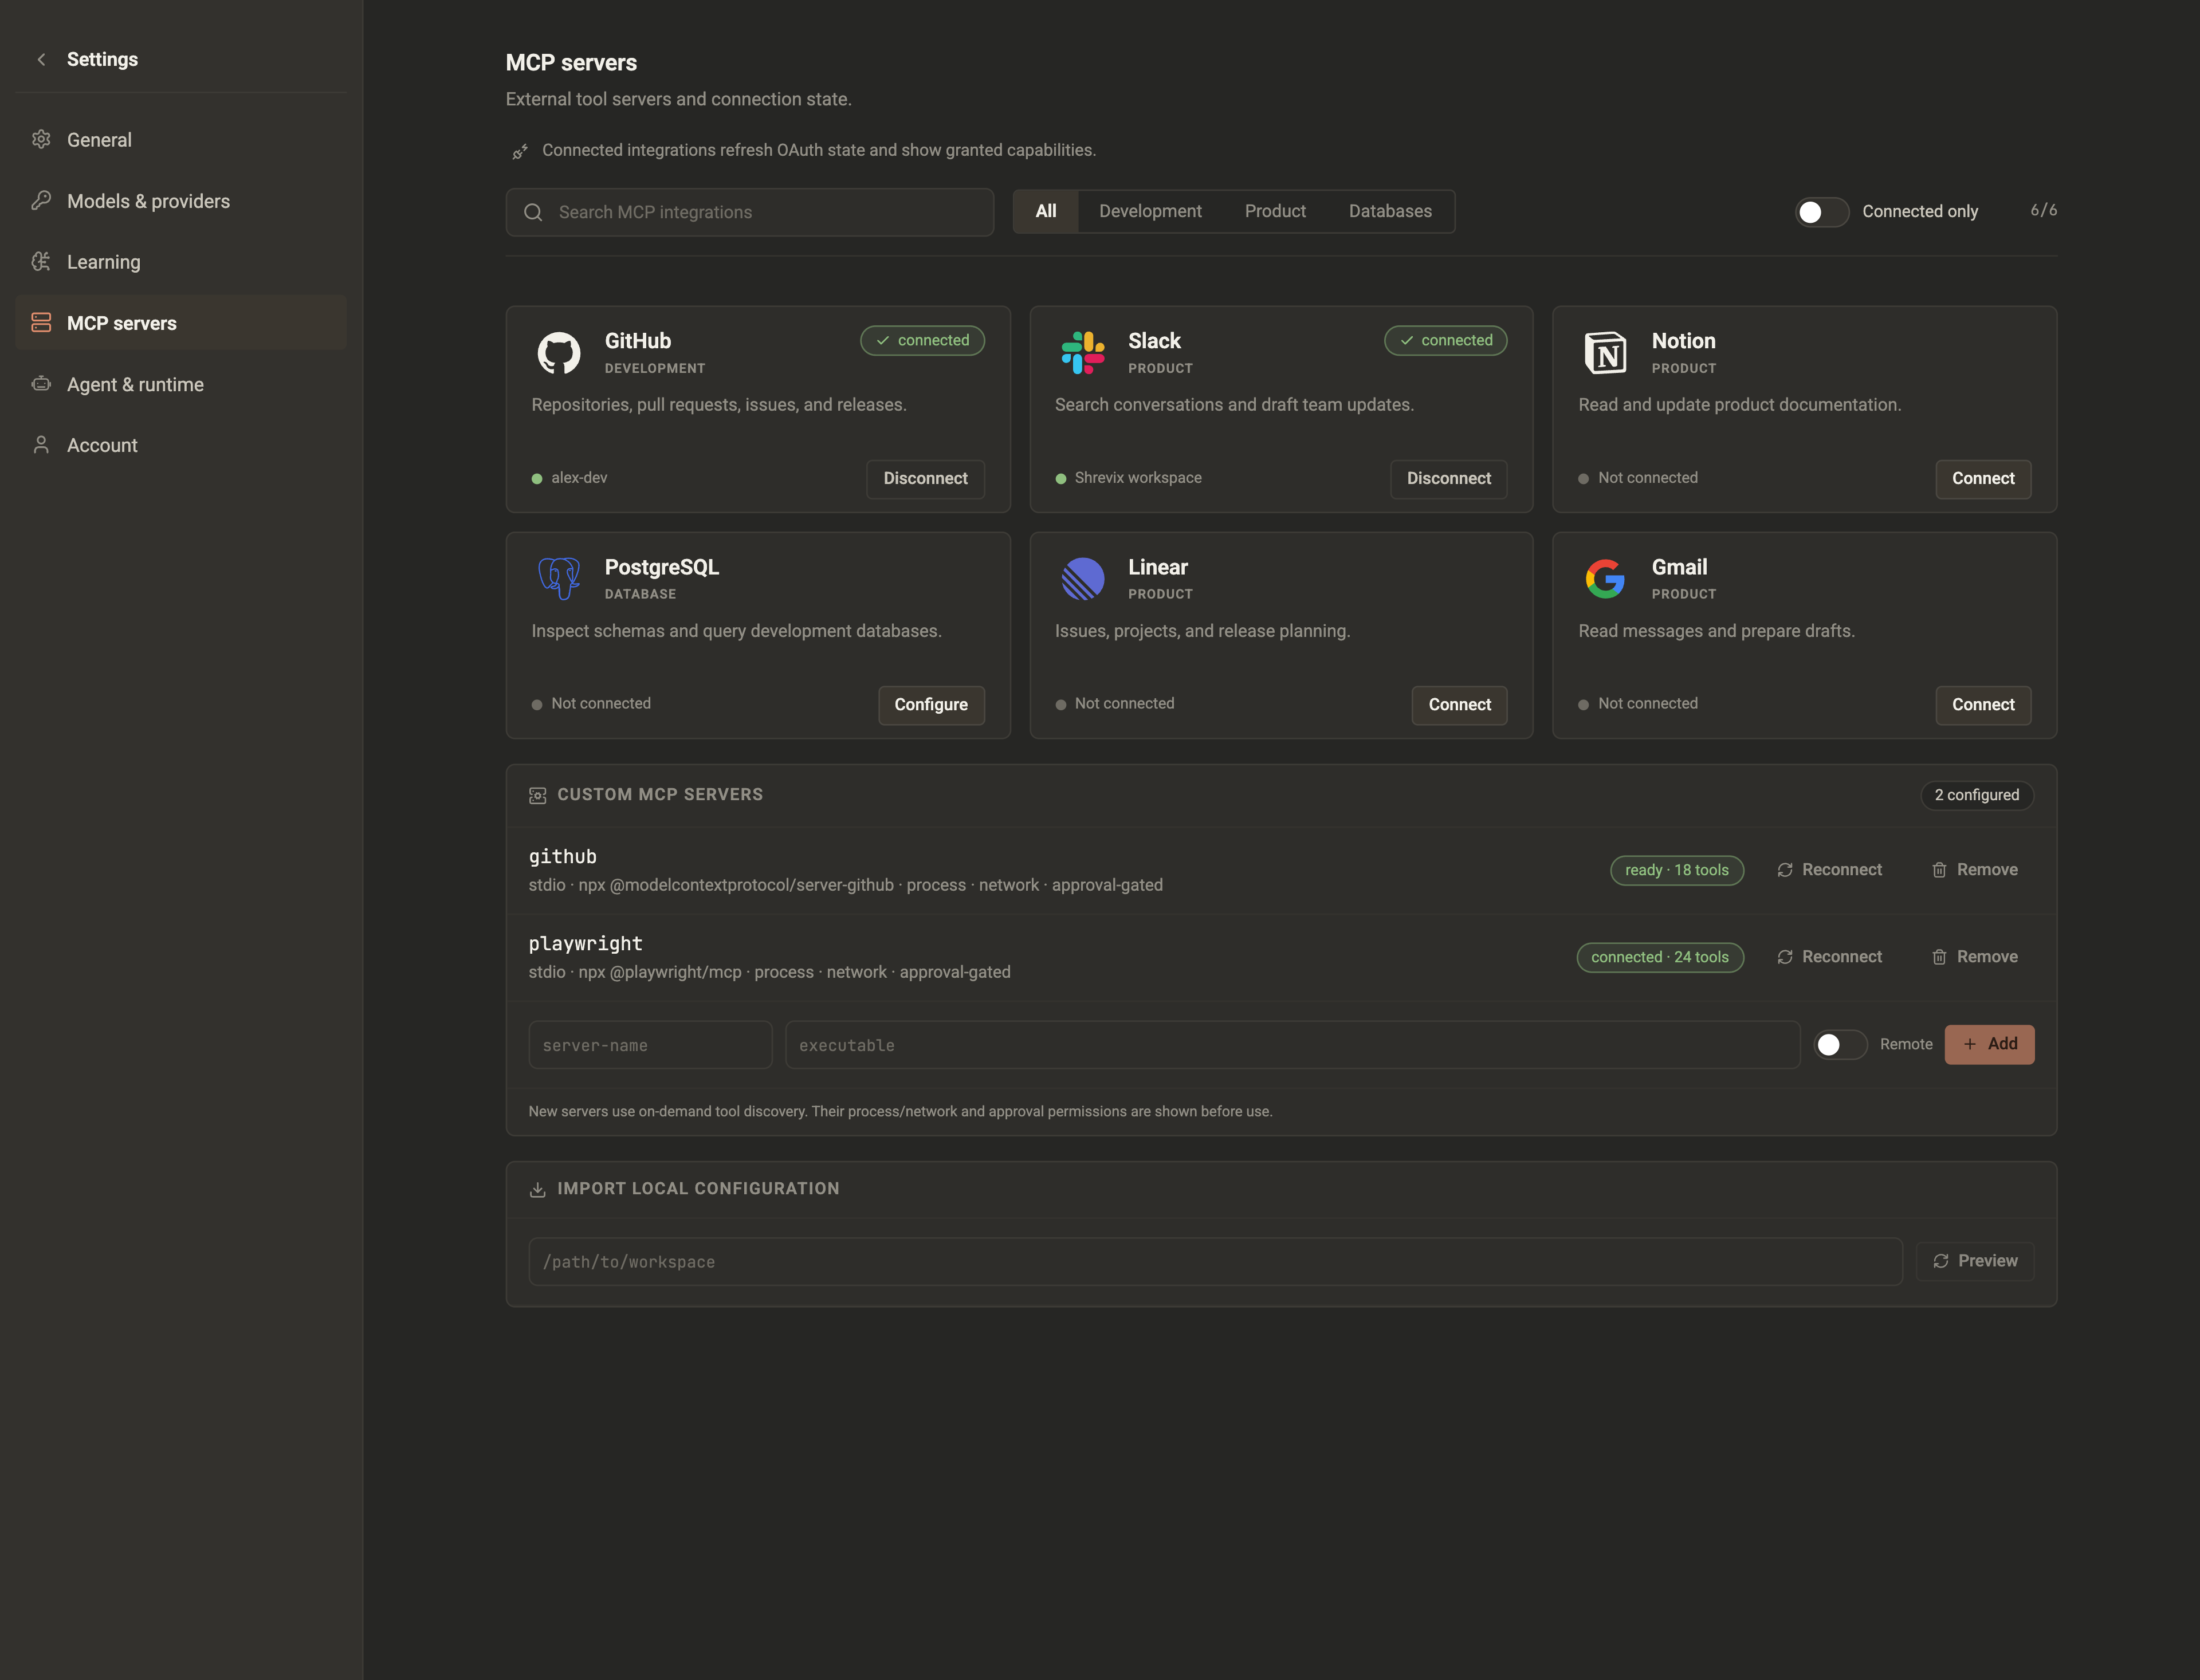Screen dimensions: 2200x1680
Task: Click the Slack logo on its card
Action: coord(1083,353)
